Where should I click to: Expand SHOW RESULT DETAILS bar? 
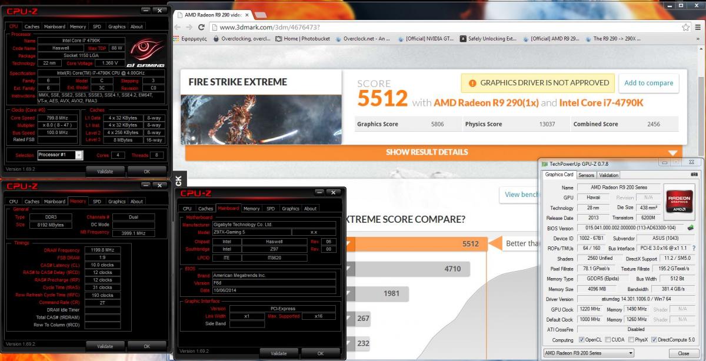434,152
